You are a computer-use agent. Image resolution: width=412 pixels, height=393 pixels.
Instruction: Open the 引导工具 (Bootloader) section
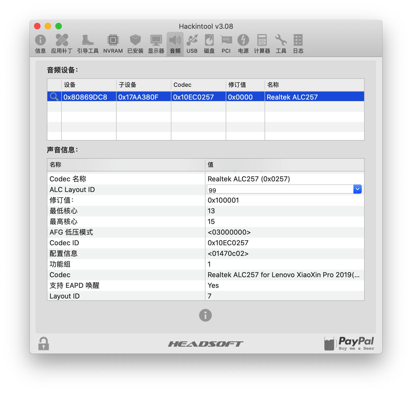88,43
